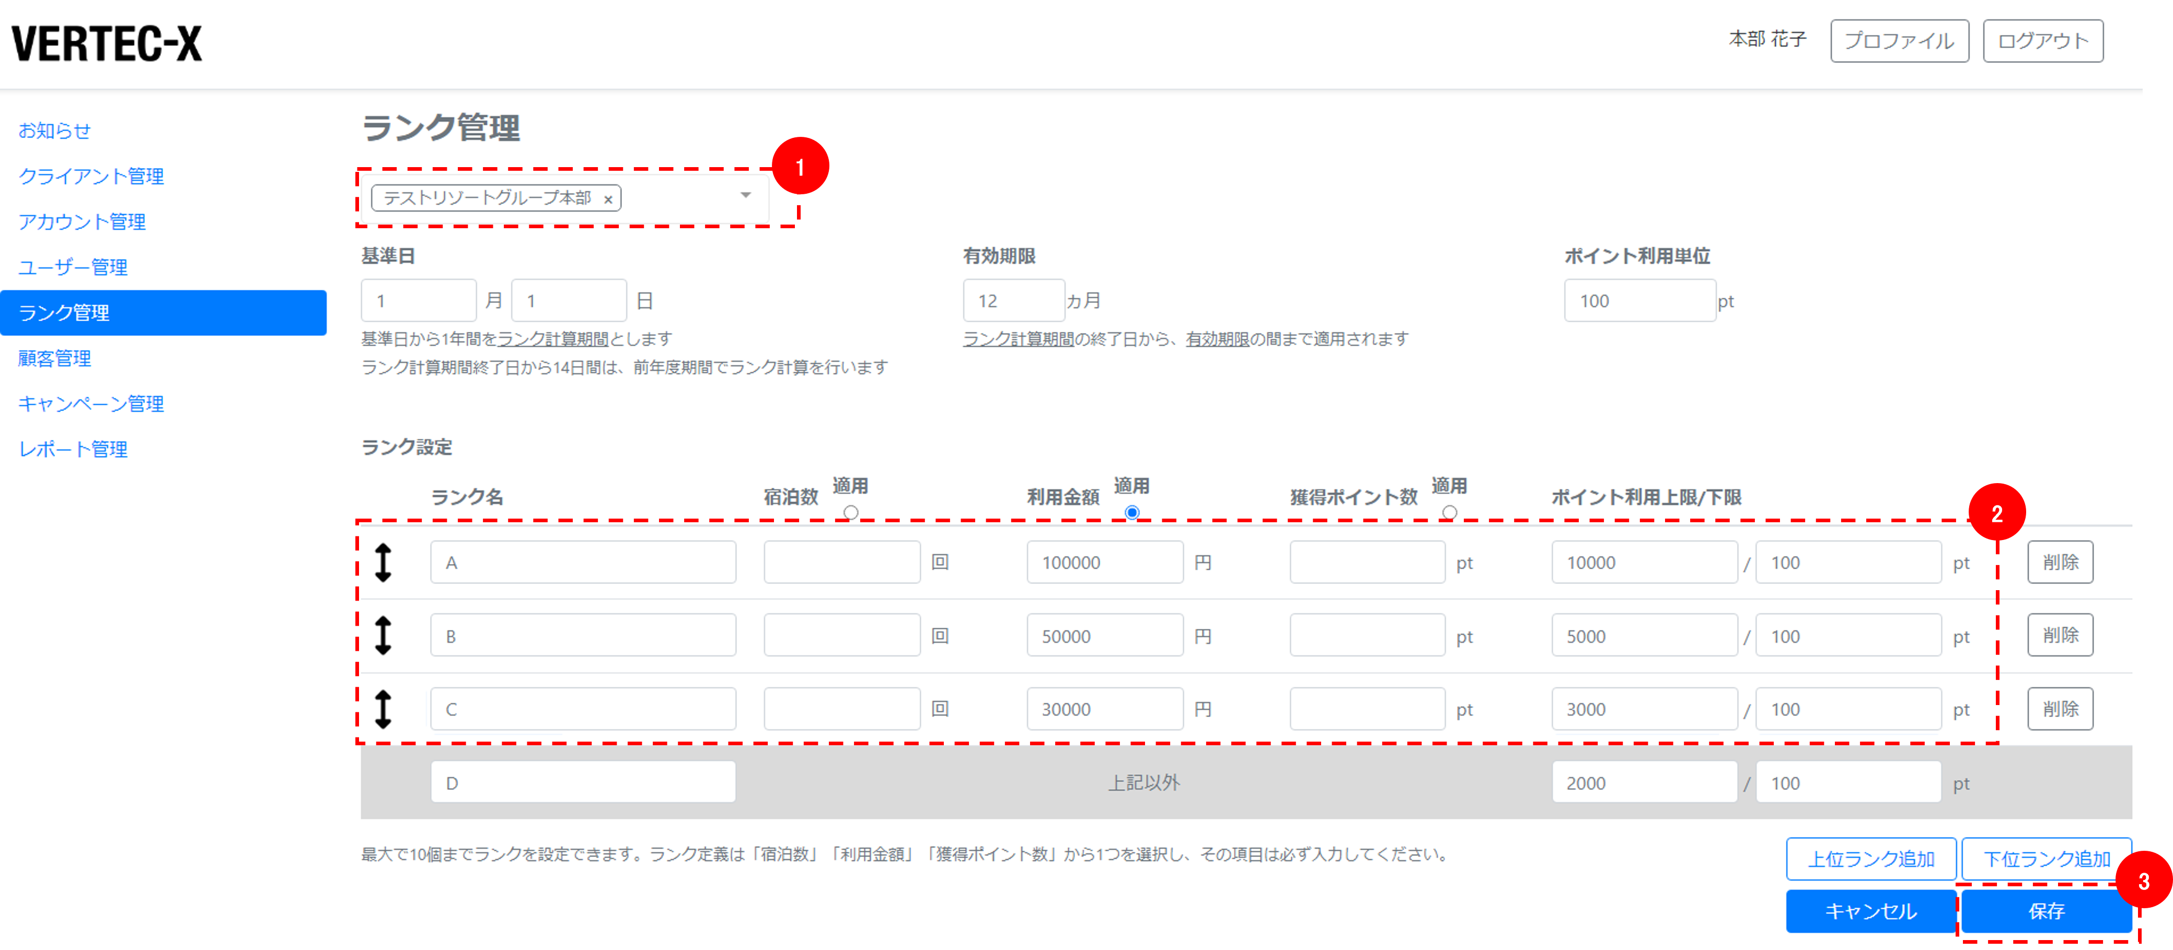
Task: Open アカウント管理 in the sidebar
Action: point(82,221)
